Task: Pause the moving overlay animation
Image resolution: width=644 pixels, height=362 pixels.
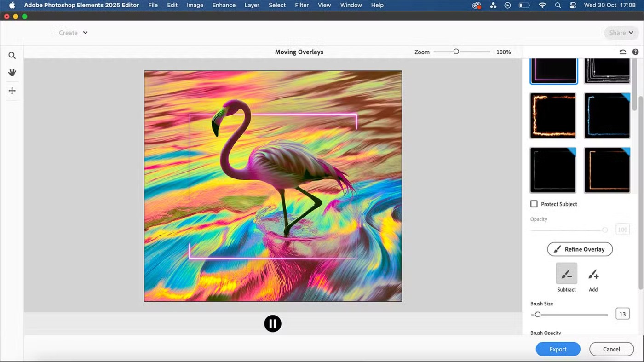Action: click(273, 324)
